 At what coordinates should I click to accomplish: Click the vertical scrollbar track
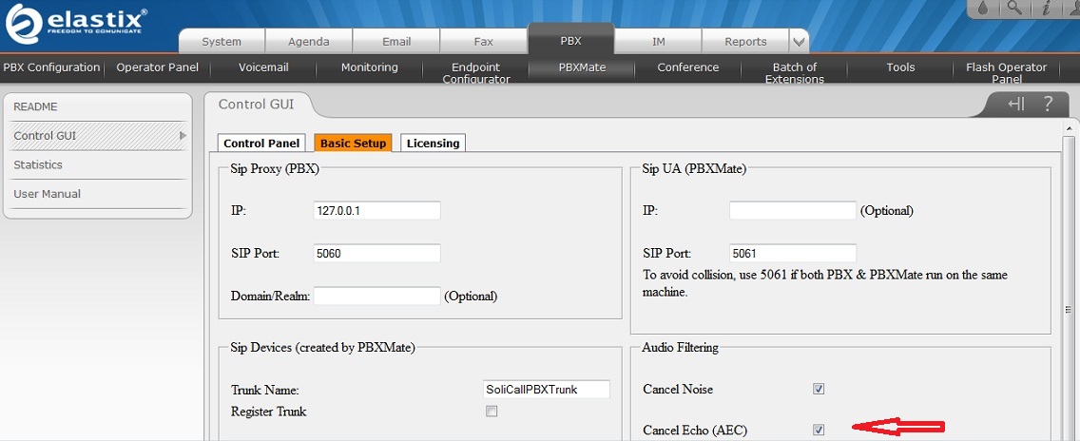[1069, 289]
